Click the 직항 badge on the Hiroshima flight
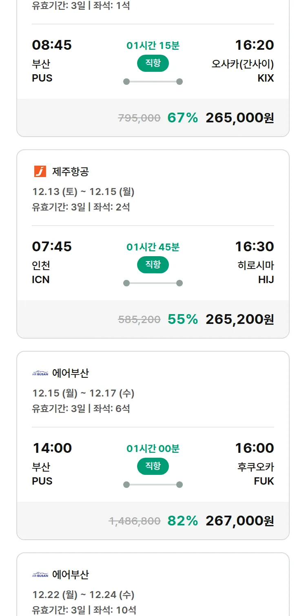Image resolution: width=306 pixels, height=616 pixels. (153, 264)
